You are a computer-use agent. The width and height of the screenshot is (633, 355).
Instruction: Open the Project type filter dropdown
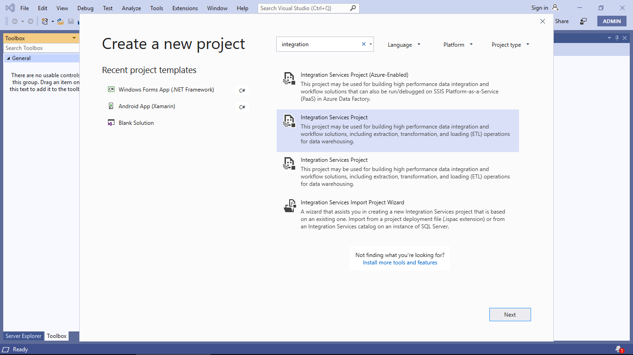click(510, 45)
